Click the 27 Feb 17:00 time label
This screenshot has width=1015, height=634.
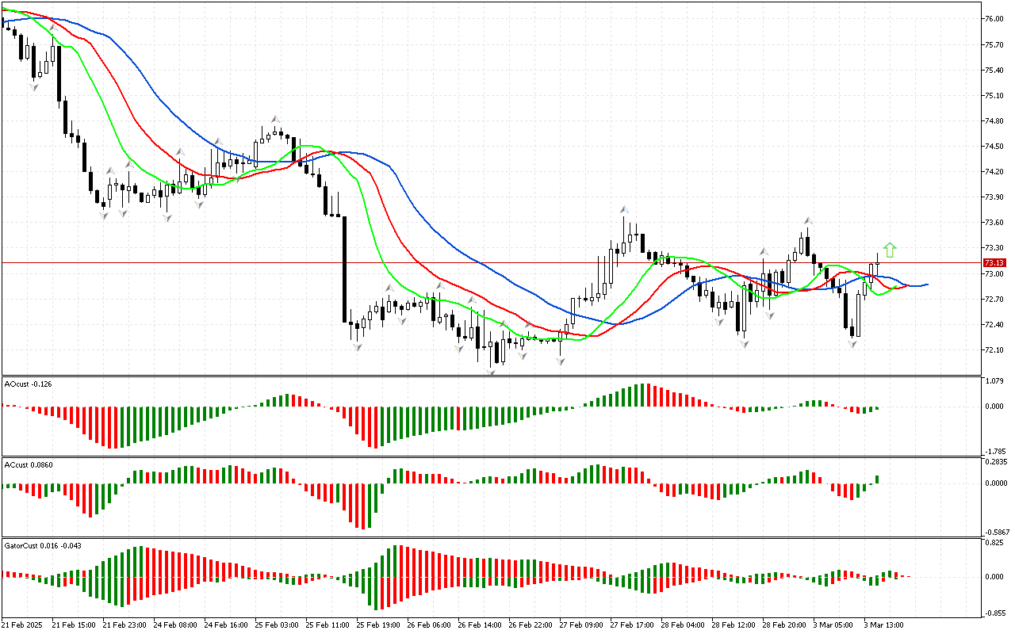632,625
